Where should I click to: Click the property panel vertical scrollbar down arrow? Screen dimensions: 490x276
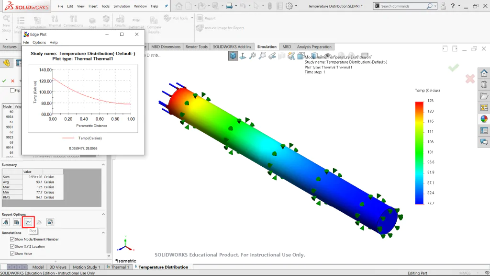click(109, 256)
